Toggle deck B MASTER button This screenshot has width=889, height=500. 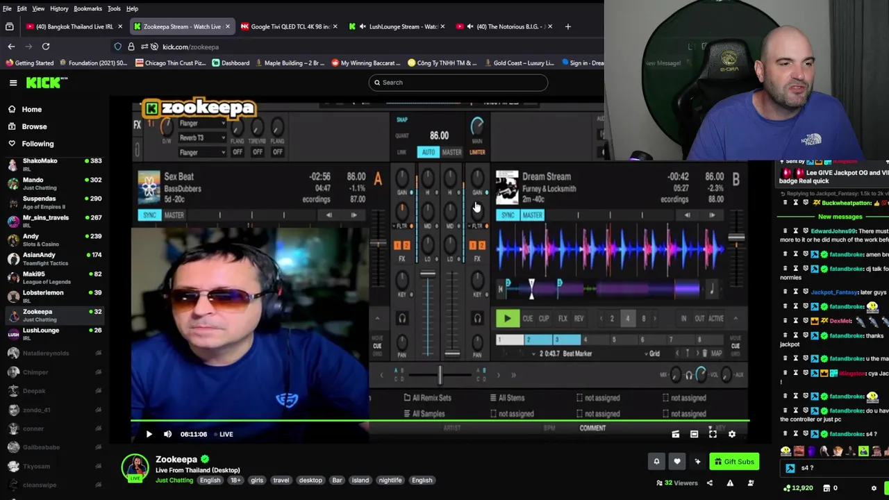pos(532,215)
